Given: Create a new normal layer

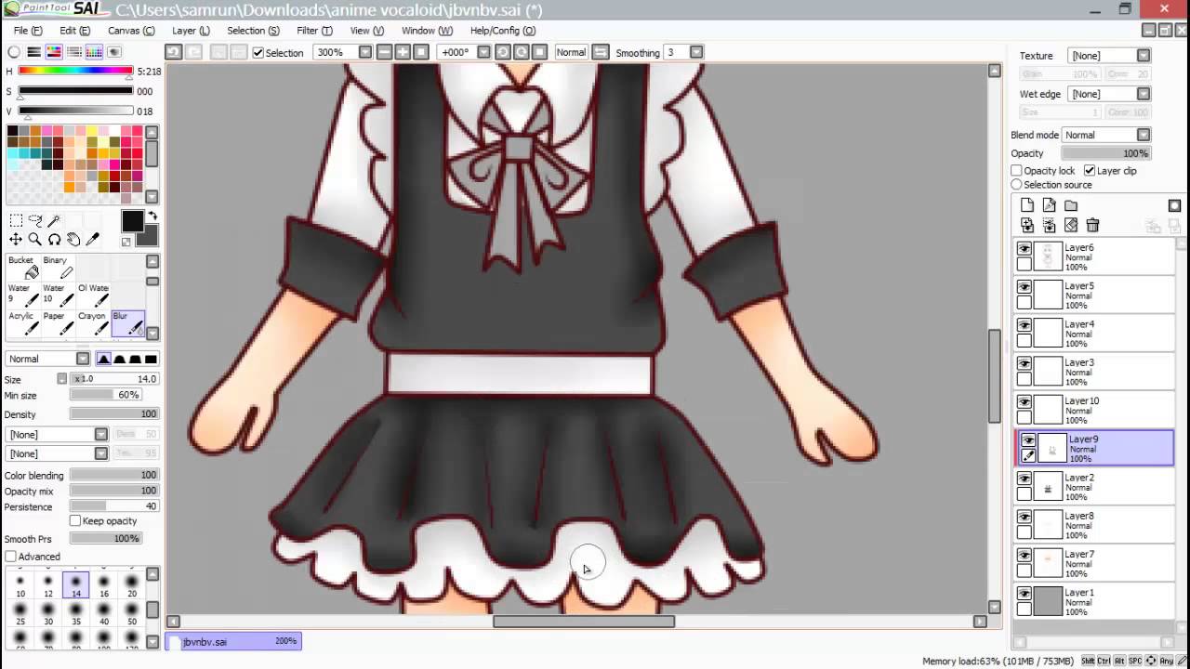Looking at the screenshot, I should click(1027, 205).
